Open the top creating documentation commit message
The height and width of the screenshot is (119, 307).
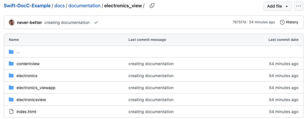67,23
